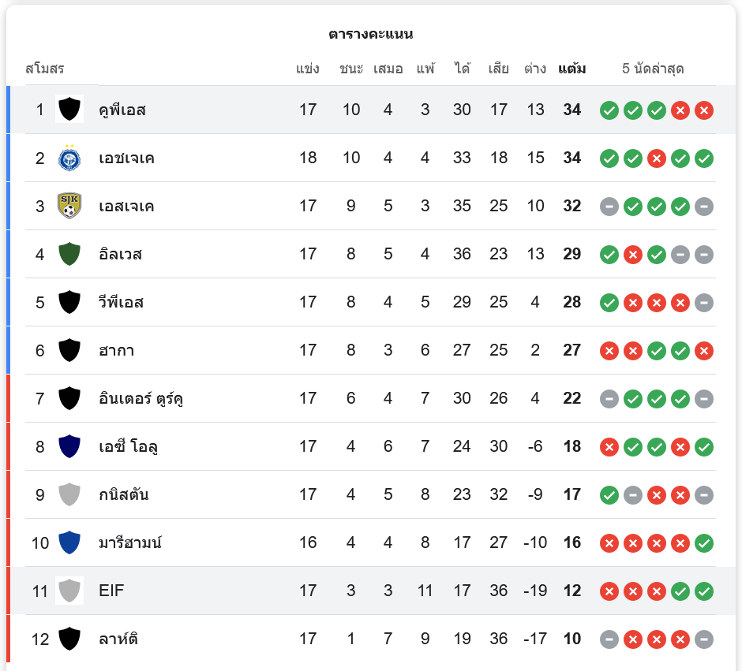Select the ฮากา team row name

coord(117,350)
